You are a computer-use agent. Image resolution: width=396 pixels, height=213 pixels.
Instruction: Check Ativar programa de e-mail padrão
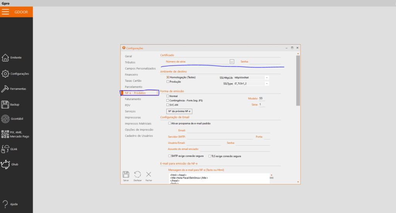pyautogui.click(x=169, y=123)
